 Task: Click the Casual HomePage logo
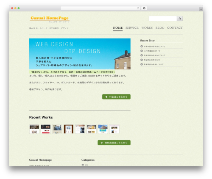50,19
